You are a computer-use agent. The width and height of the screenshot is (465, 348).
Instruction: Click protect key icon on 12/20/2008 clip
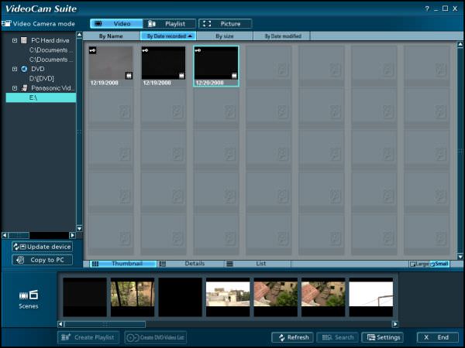point(198,50)
